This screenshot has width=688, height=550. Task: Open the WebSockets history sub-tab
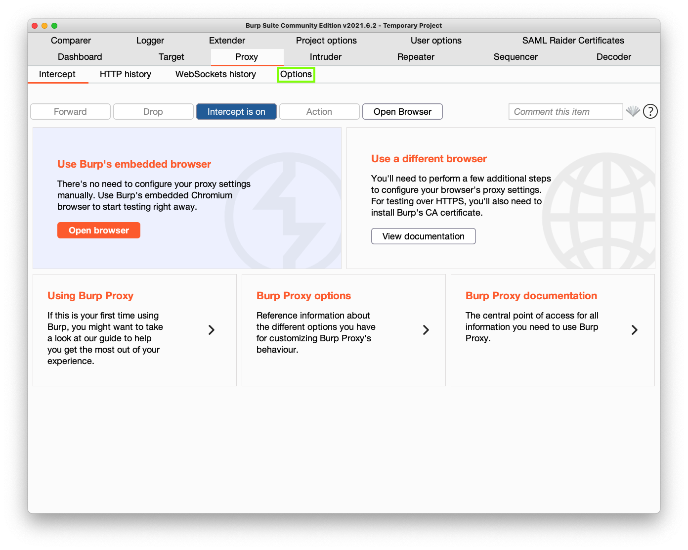pyautogui.click(x=215, y=74)
